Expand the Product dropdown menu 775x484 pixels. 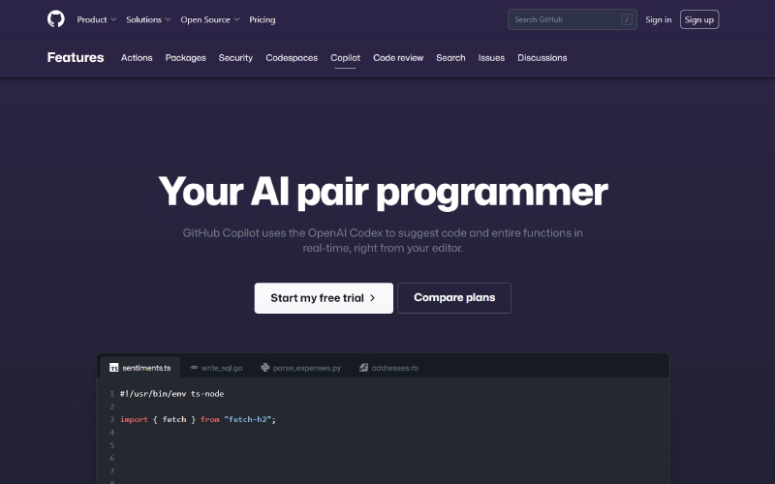[x=96, y=19]
